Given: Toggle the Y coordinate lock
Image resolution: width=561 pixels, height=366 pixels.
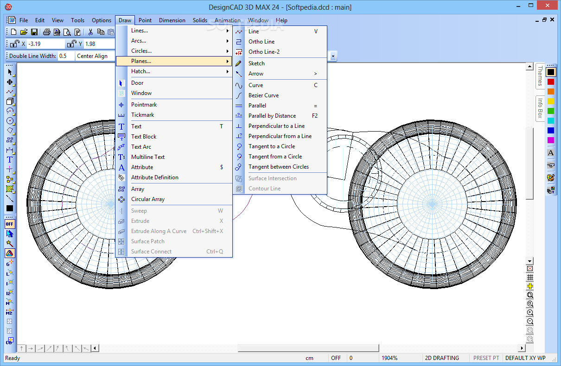Looking at the screenshot, I should pos(71,44).
